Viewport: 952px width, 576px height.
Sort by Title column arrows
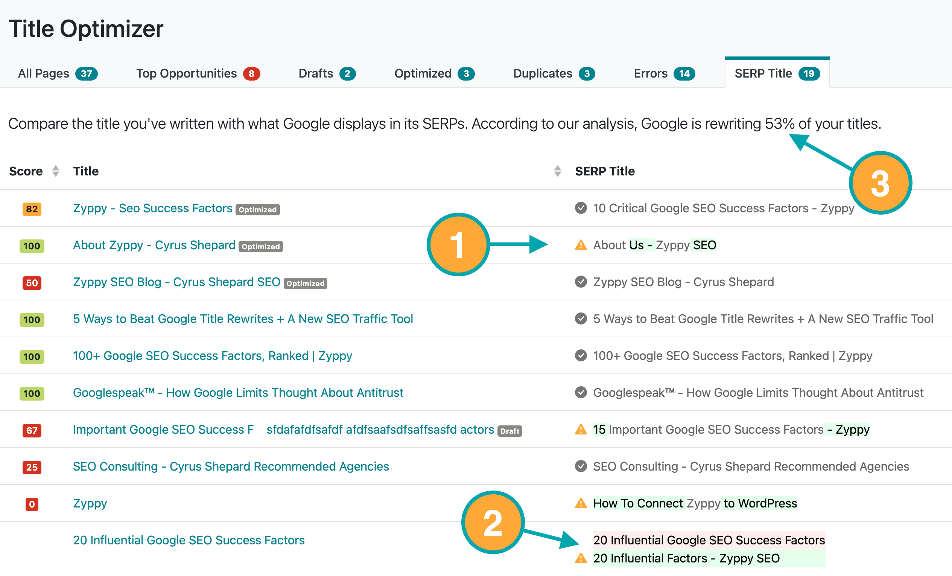(x=558, y=171)
